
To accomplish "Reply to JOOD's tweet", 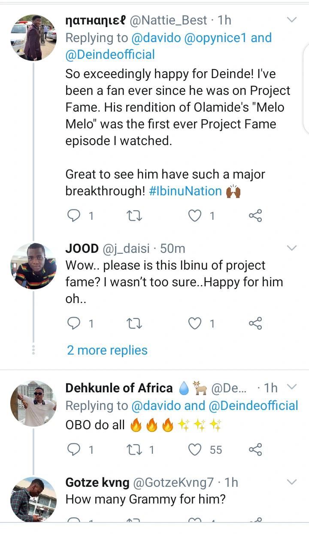I will pos(75,323).
